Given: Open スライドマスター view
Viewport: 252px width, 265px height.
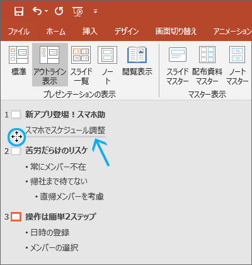Looking at the screenshot, I should coord(178,65).
